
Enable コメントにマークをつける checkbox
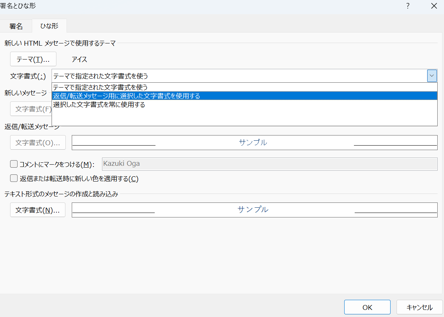14,164
